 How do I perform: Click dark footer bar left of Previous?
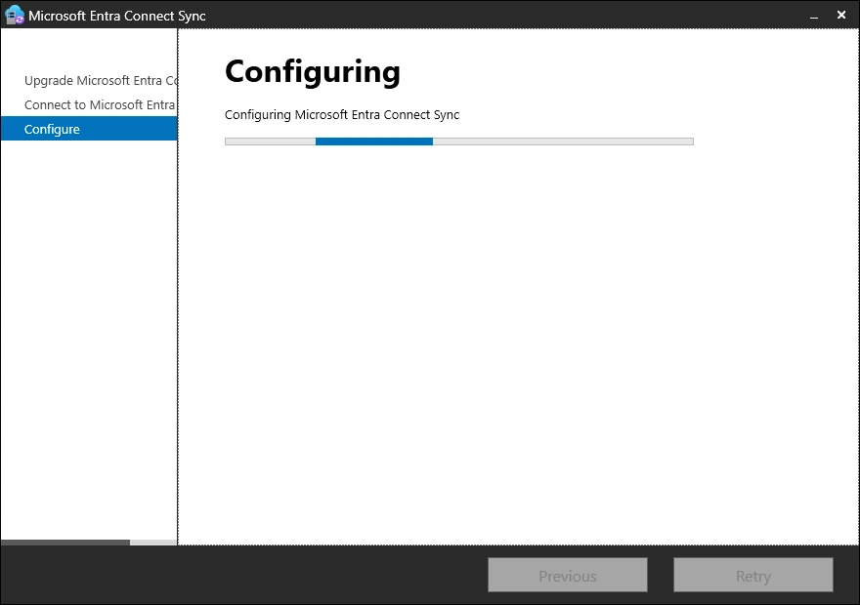click(244, 576)
